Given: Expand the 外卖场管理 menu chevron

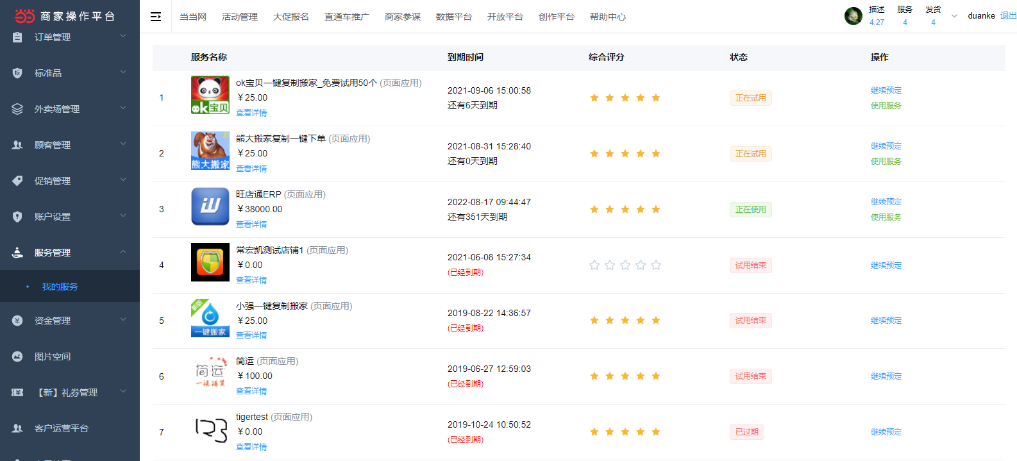Looking at the screenshot, I should (x=123, y=108).
